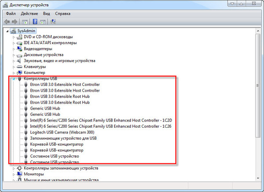
Task: Click the Forward arrow in the toolbar
Action: 15,21
